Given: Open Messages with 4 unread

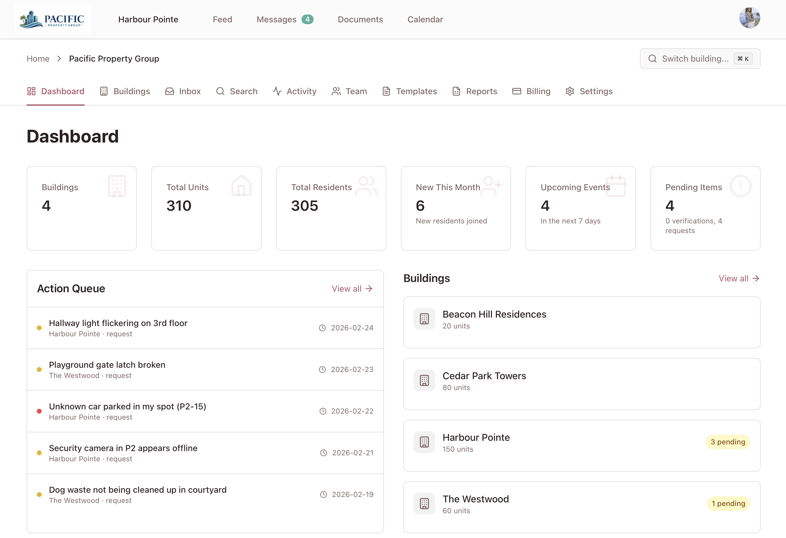Looking at the screenshot, I should pyautogui.click(x=284, y=19).
